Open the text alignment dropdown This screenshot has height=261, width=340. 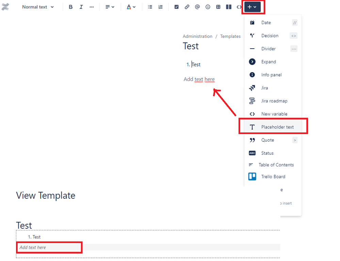(x=110, y=6)
